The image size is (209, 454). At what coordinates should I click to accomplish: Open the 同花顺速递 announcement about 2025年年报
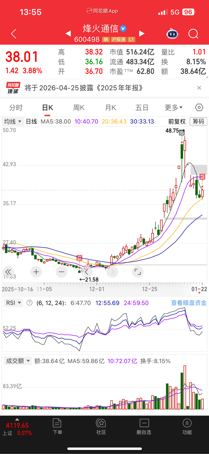pyautogui.click(x=104, y=88)
